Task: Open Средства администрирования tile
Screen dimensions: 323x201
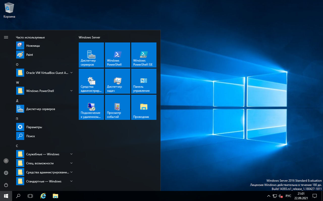Action: coord(91,81)
